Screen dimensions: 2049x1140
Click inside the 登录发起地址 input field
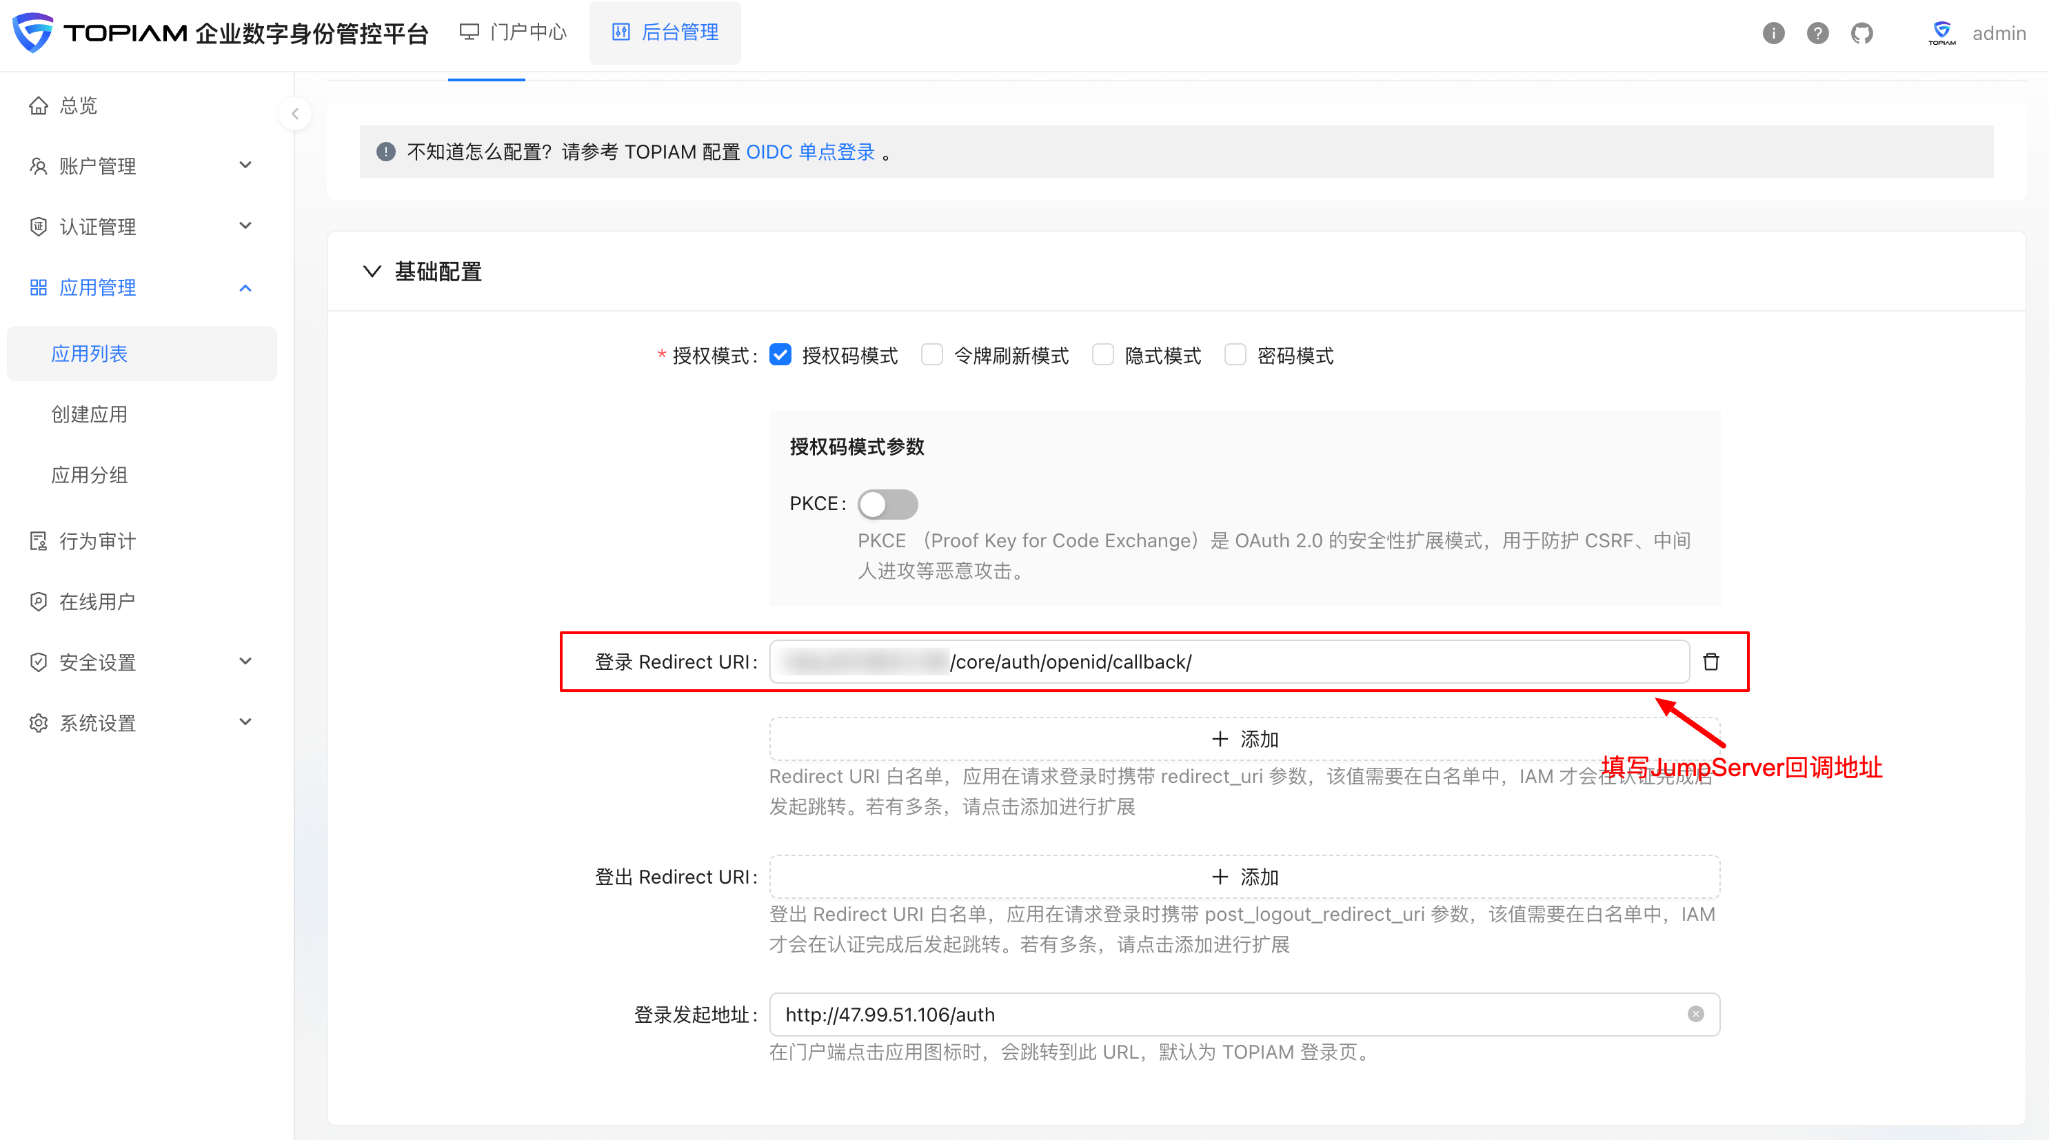pos(1193,1014)
